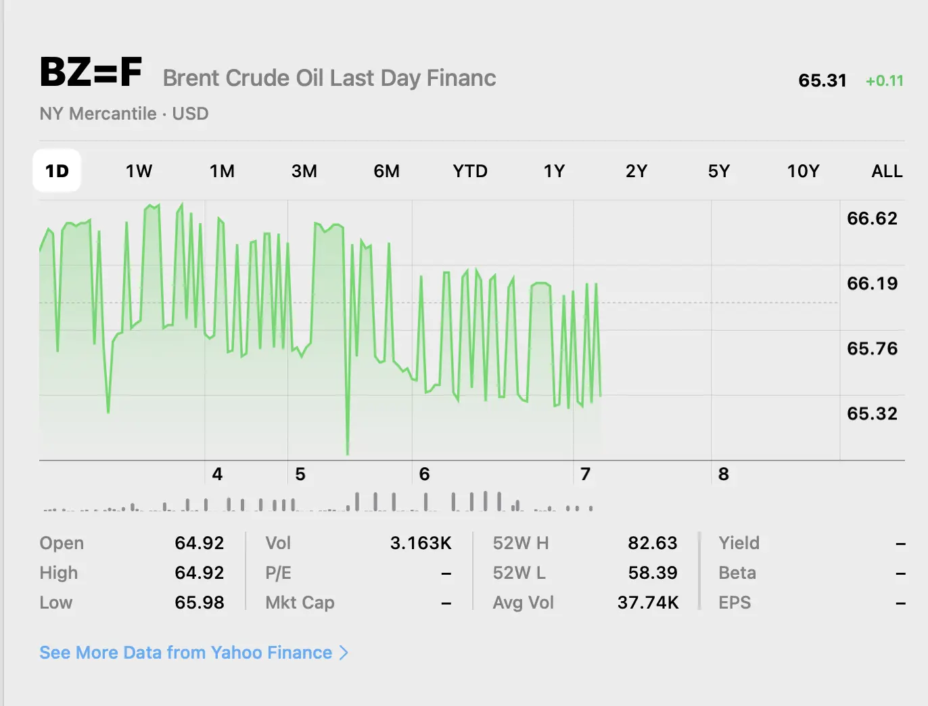Pick the 2Y chart range
Viewport: 928px width, 706px height.
click(x=636, y=171)
